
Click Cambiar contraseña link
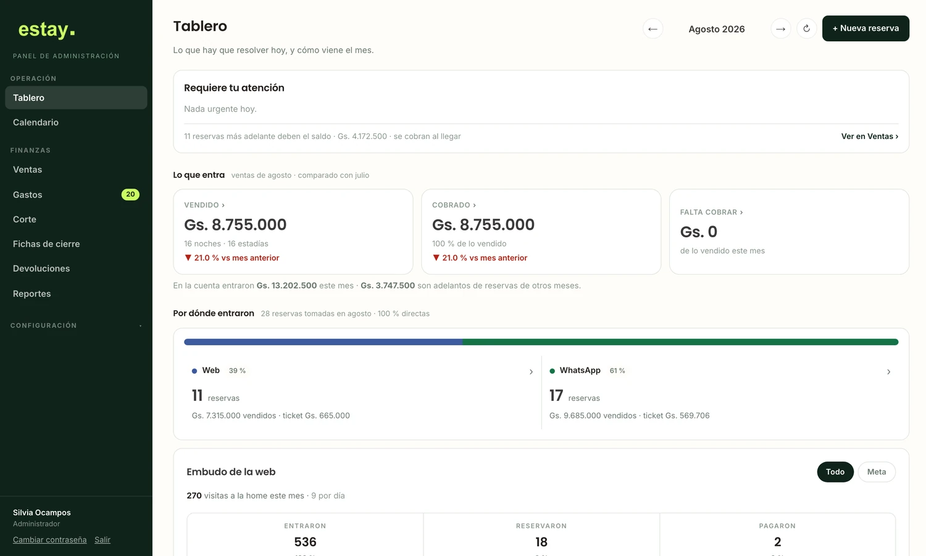(x=50, y=540)
